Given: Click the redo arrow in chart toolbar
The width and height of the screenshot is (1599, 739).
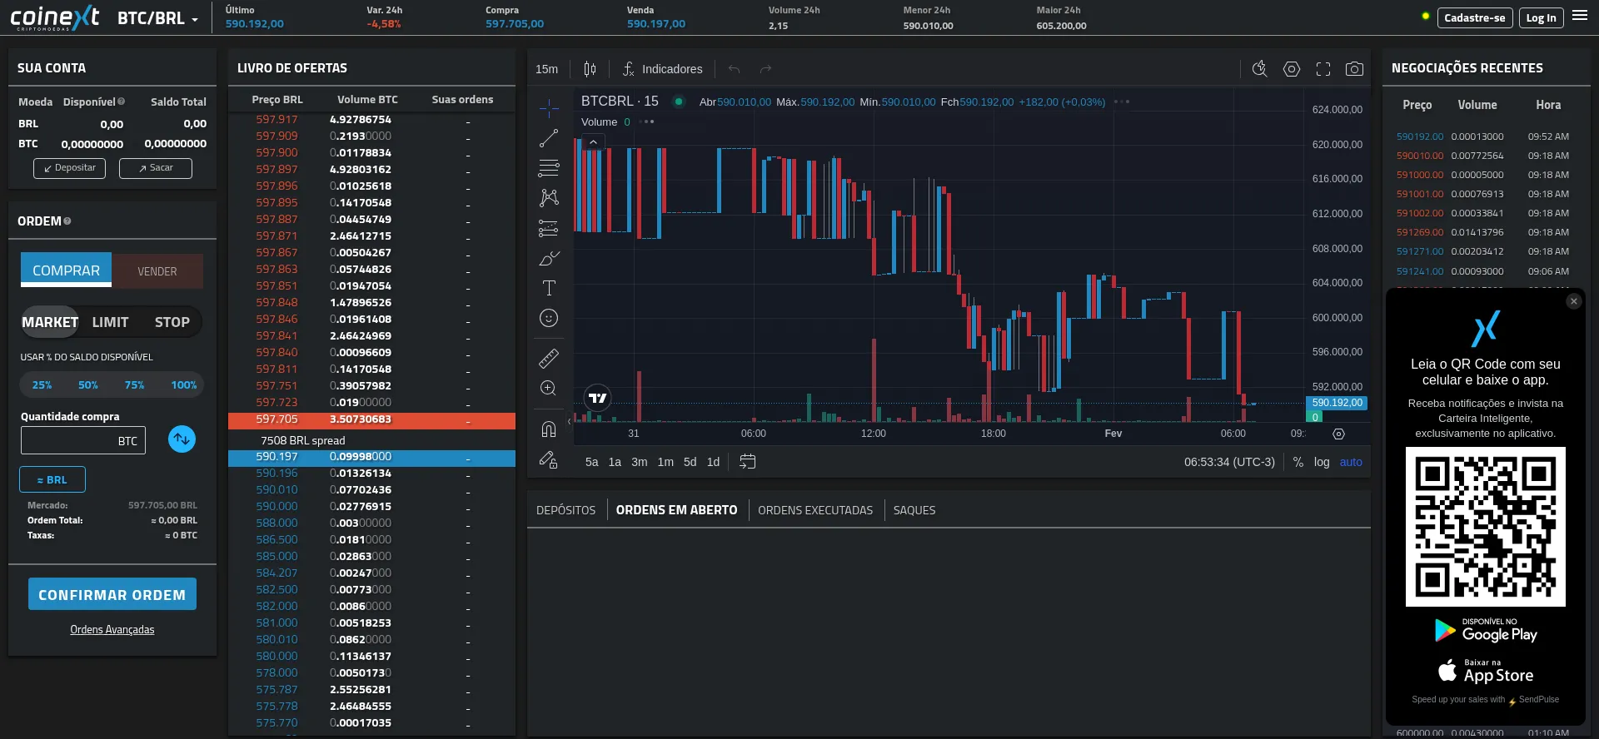Looking at the screenshot, I should pyautogui.click(x=766, y=69).
